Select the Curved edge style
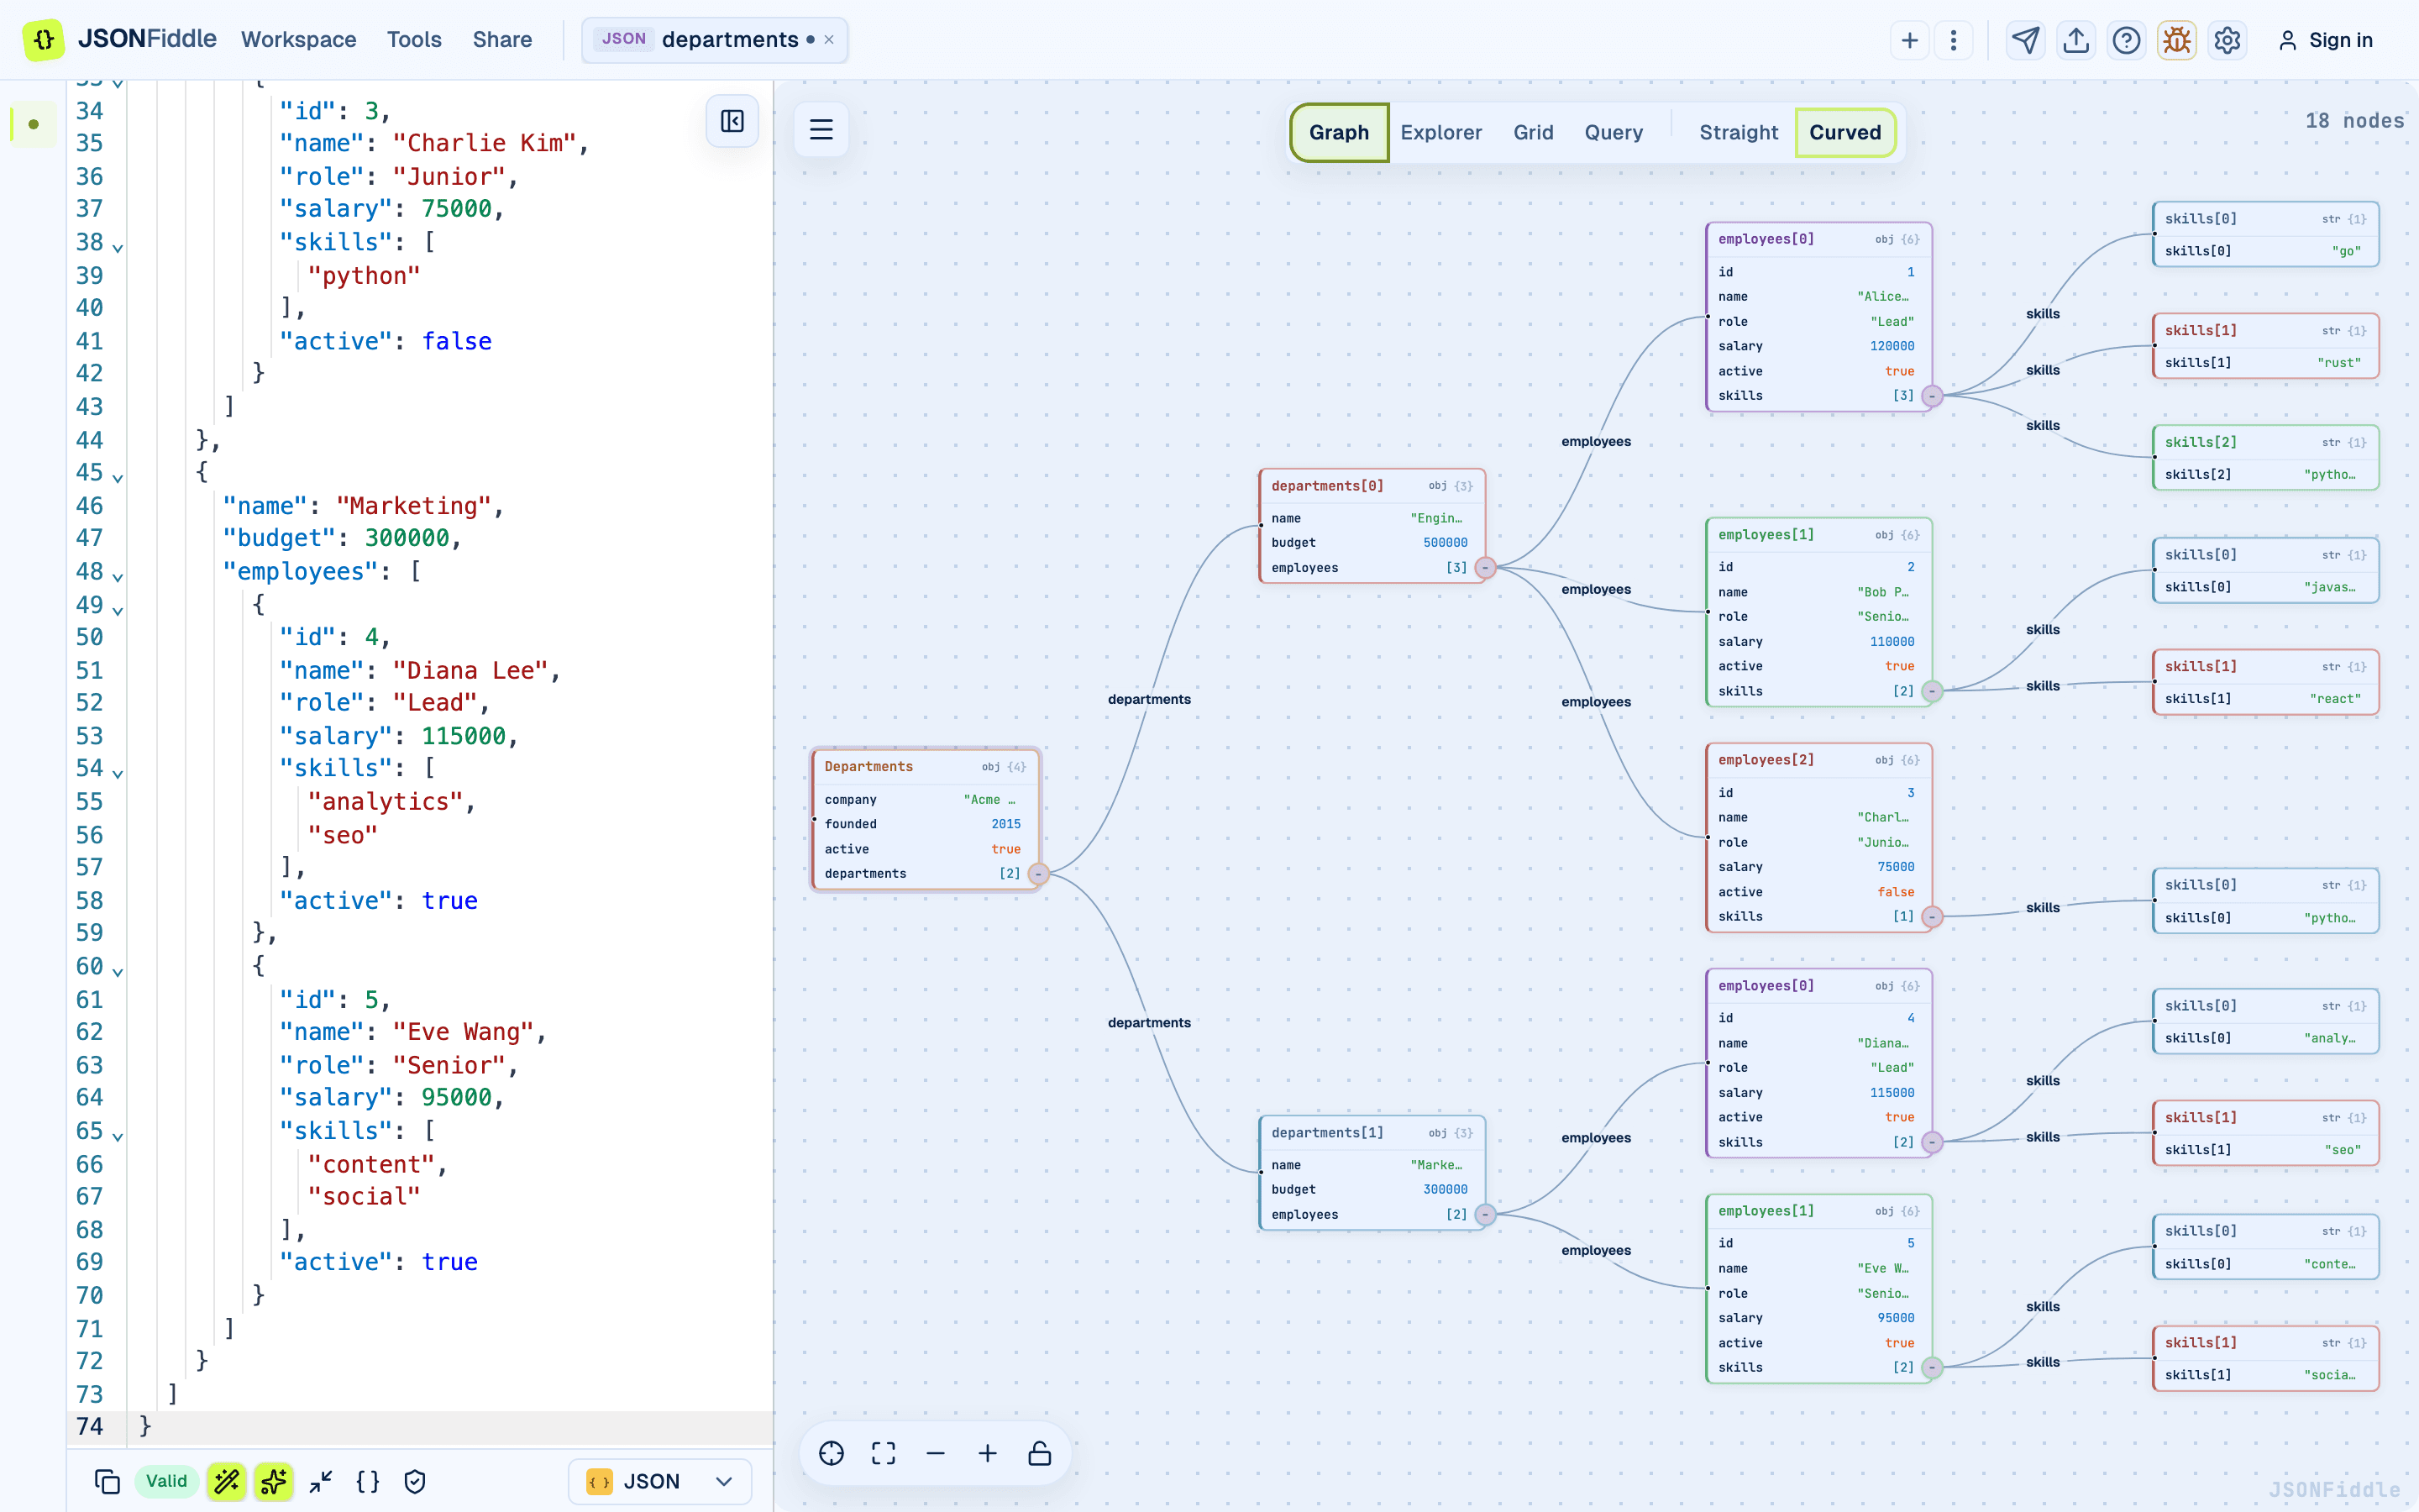 (1845, 132)
